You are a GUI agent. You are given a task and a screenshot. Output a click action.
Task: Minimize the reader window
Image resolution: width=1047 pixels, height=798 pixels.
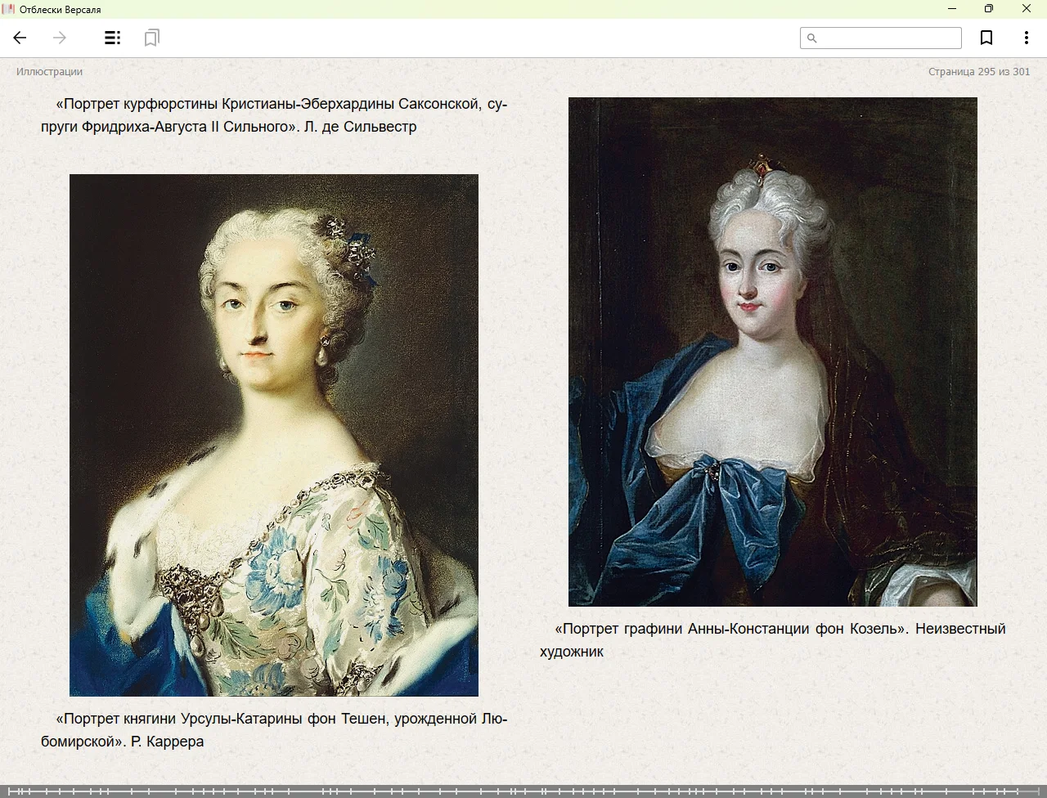pos(951,9)
